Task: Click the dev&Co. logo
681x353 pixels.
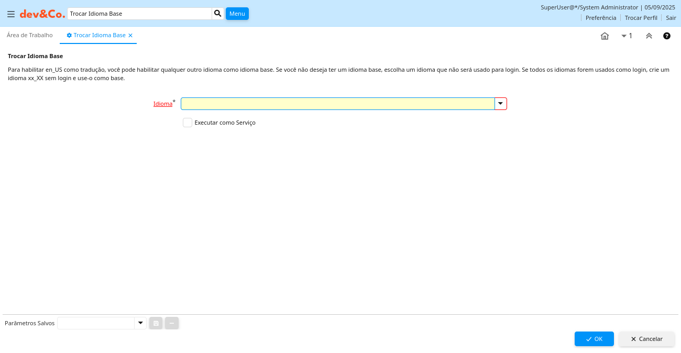Action: point(42,14)
